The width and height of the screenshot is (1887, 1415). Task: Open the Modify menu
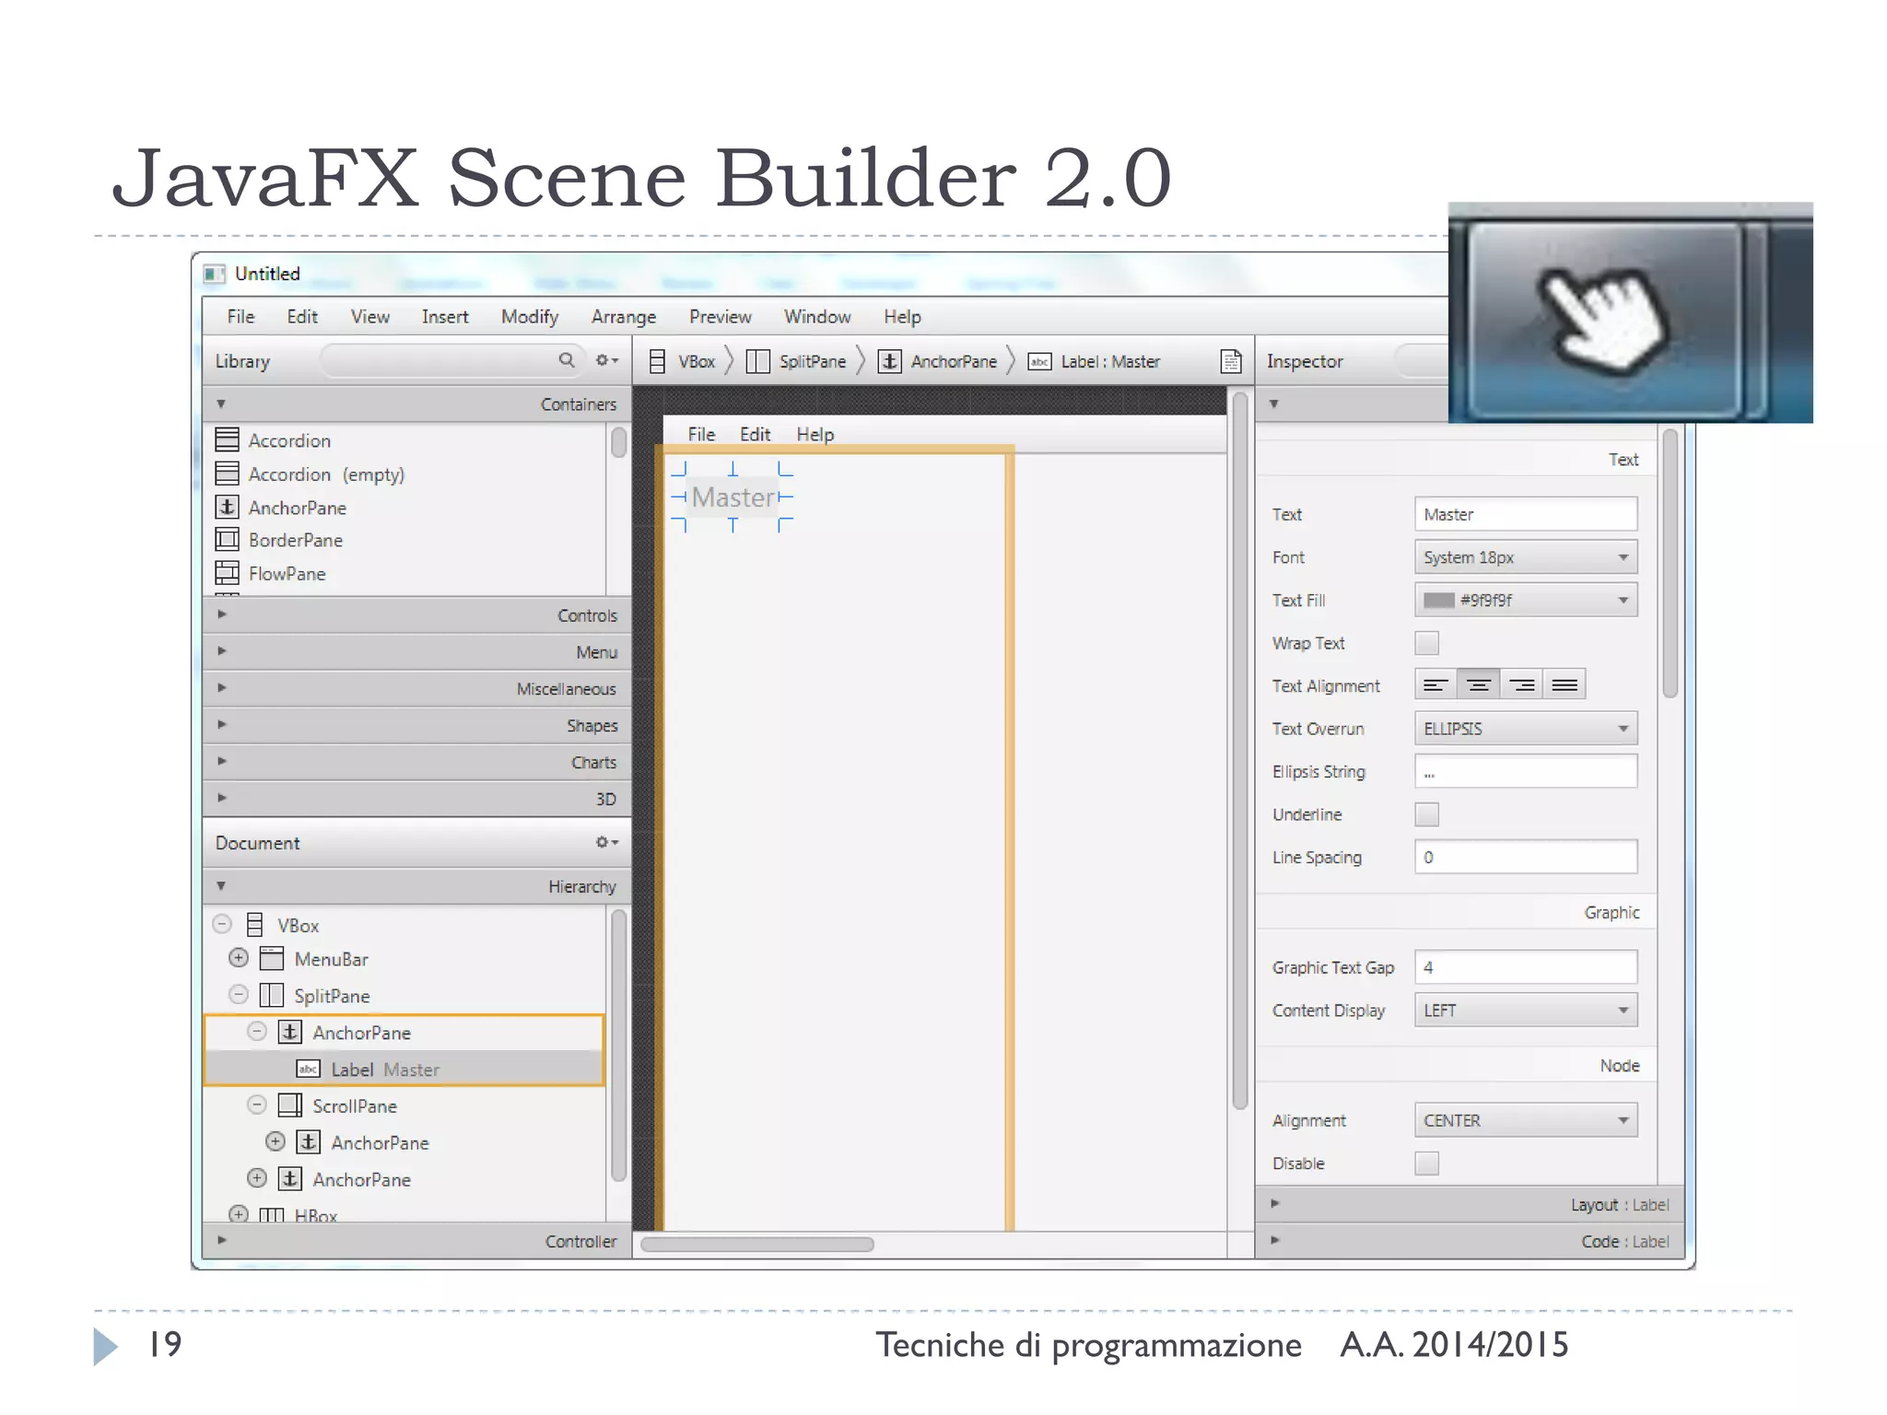[530, 316]
